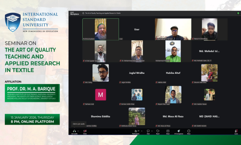
Task: Expand the audio options arrow
Action: point(78,131)
